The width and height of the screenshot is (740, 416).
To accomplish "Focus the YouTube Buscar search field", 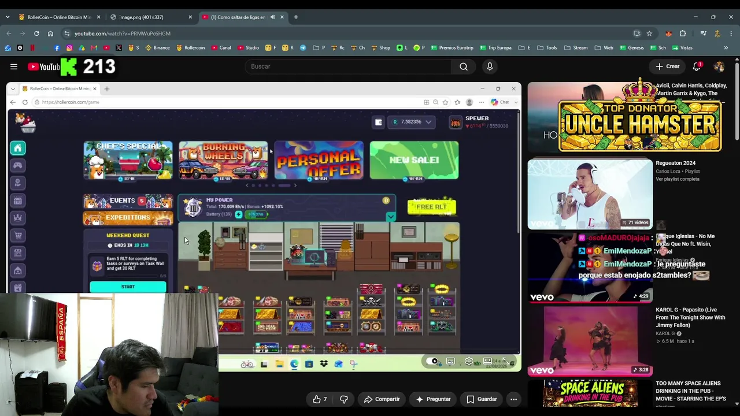I will tap(349, 66).
